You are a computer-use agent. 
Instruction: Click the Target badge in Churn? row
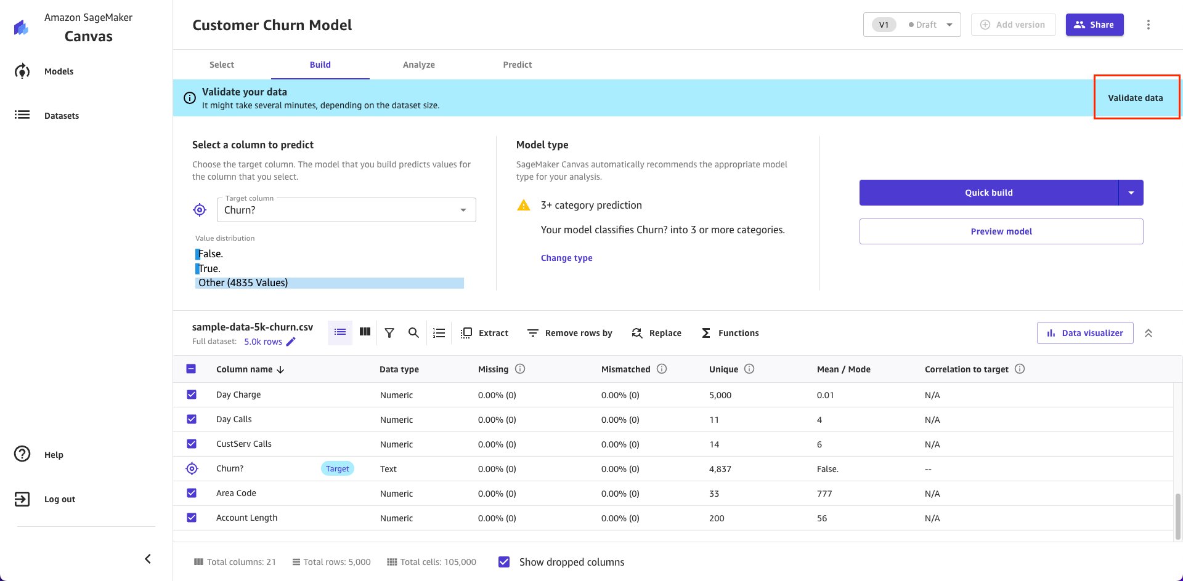[x=338, y=468]
